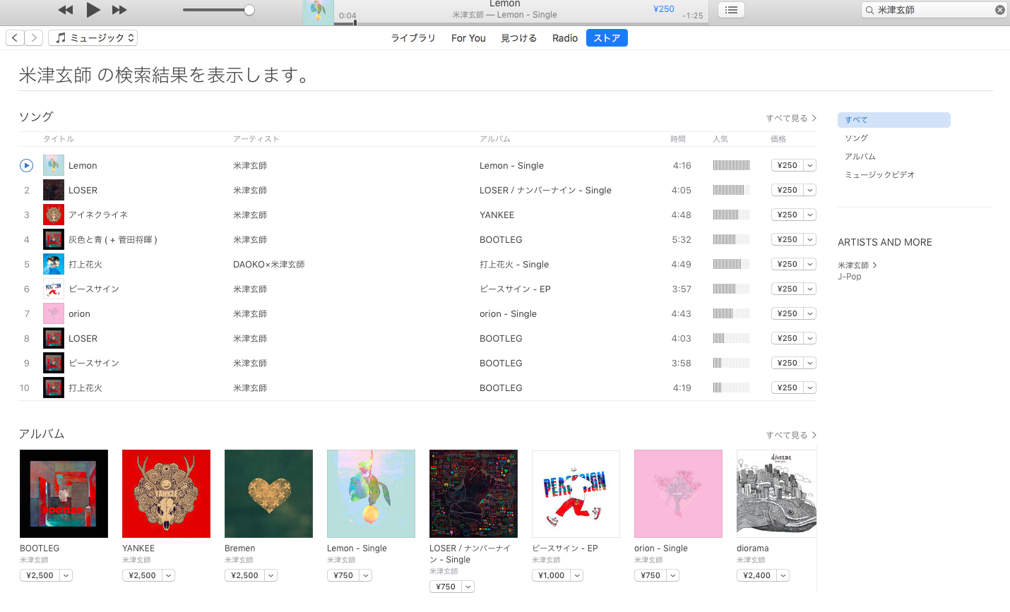
Task: Click the previous track rewind button
Action: point(65,10)
